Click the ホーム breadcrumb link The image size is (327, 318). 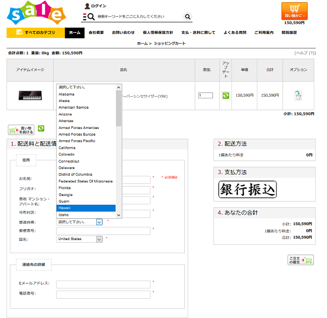[142, 44]
